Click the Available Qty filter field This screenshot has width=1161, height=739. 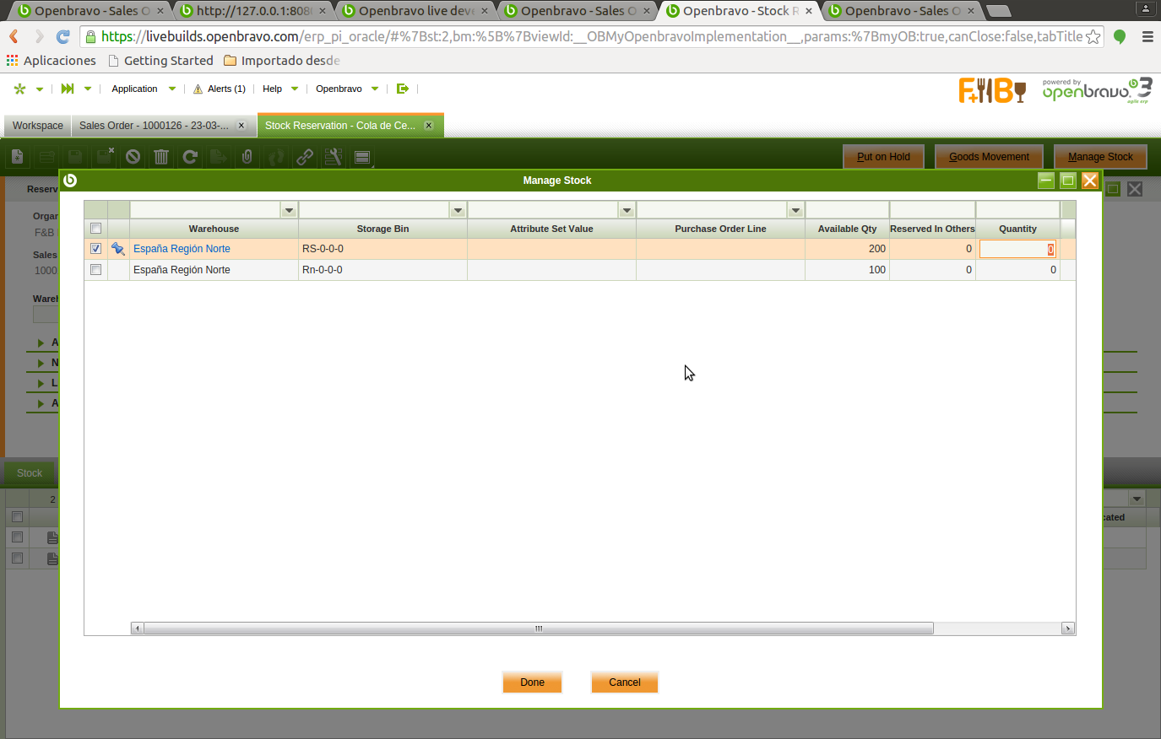pyautogui.click(x=848, y=210)
